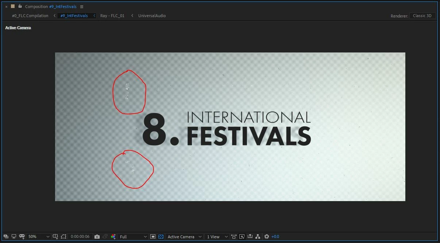Toggle Pixel Aspect Ratio Correction icon
Image resolution: width=440 pixels, height=243 pixels.
(234, 236)
